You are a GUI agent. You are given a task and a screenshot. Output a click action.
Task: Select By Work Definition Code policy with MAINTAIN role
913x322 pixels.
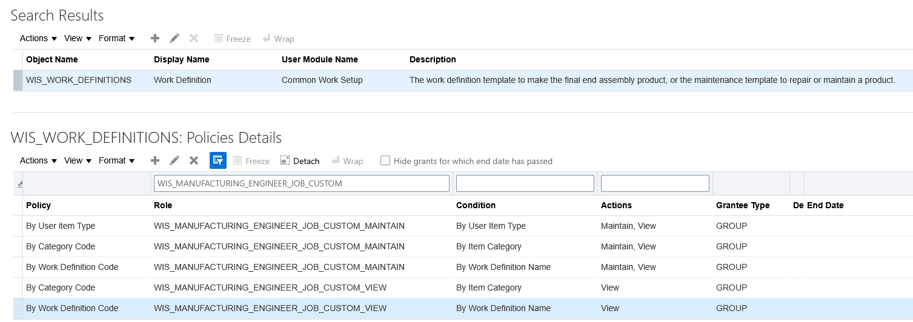[x=463, y=267]
